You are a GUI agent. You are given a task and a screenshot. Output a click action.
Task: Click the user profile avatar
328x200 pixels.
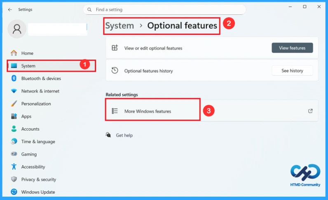click(17, 29)
